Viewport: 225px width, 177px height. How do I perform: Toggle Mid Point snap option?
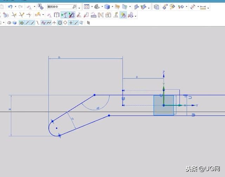tap(32, 23)
